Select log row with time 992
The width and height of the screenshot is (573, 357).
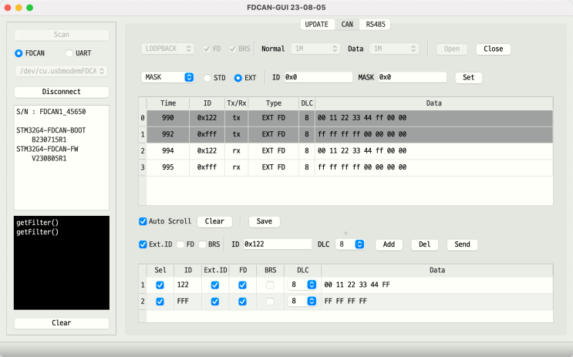pos(349,135)
